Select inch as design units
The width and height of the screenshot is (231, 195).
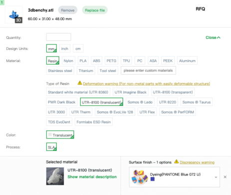point(65,48)
